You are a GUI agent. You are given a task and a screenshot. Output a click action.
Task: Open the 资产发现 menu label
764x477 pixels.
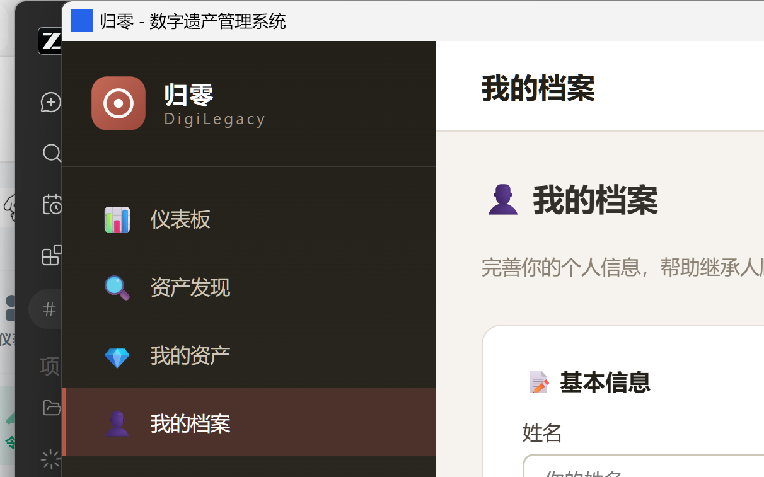pyautogui.click(x=190, y=287)
